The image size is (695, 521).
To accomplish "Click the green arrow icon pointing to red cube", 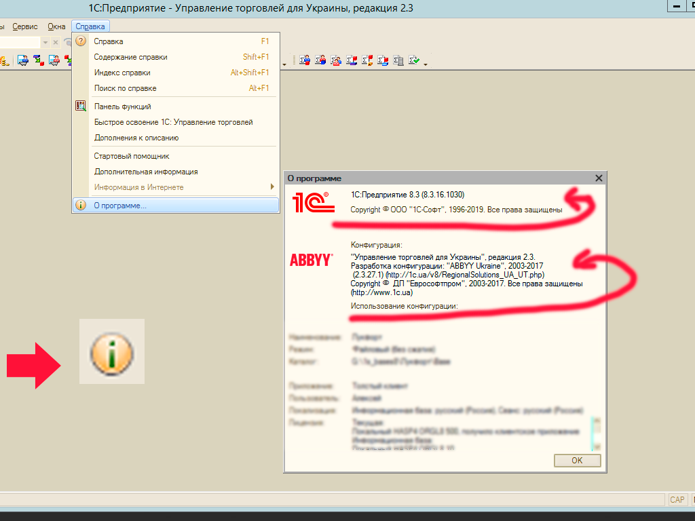I will point(39,60).
